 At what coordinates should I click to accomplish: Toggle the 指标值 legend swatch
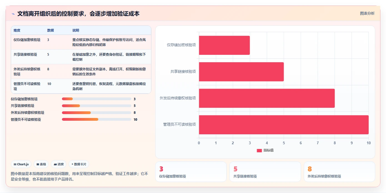[x=259, y=150]
